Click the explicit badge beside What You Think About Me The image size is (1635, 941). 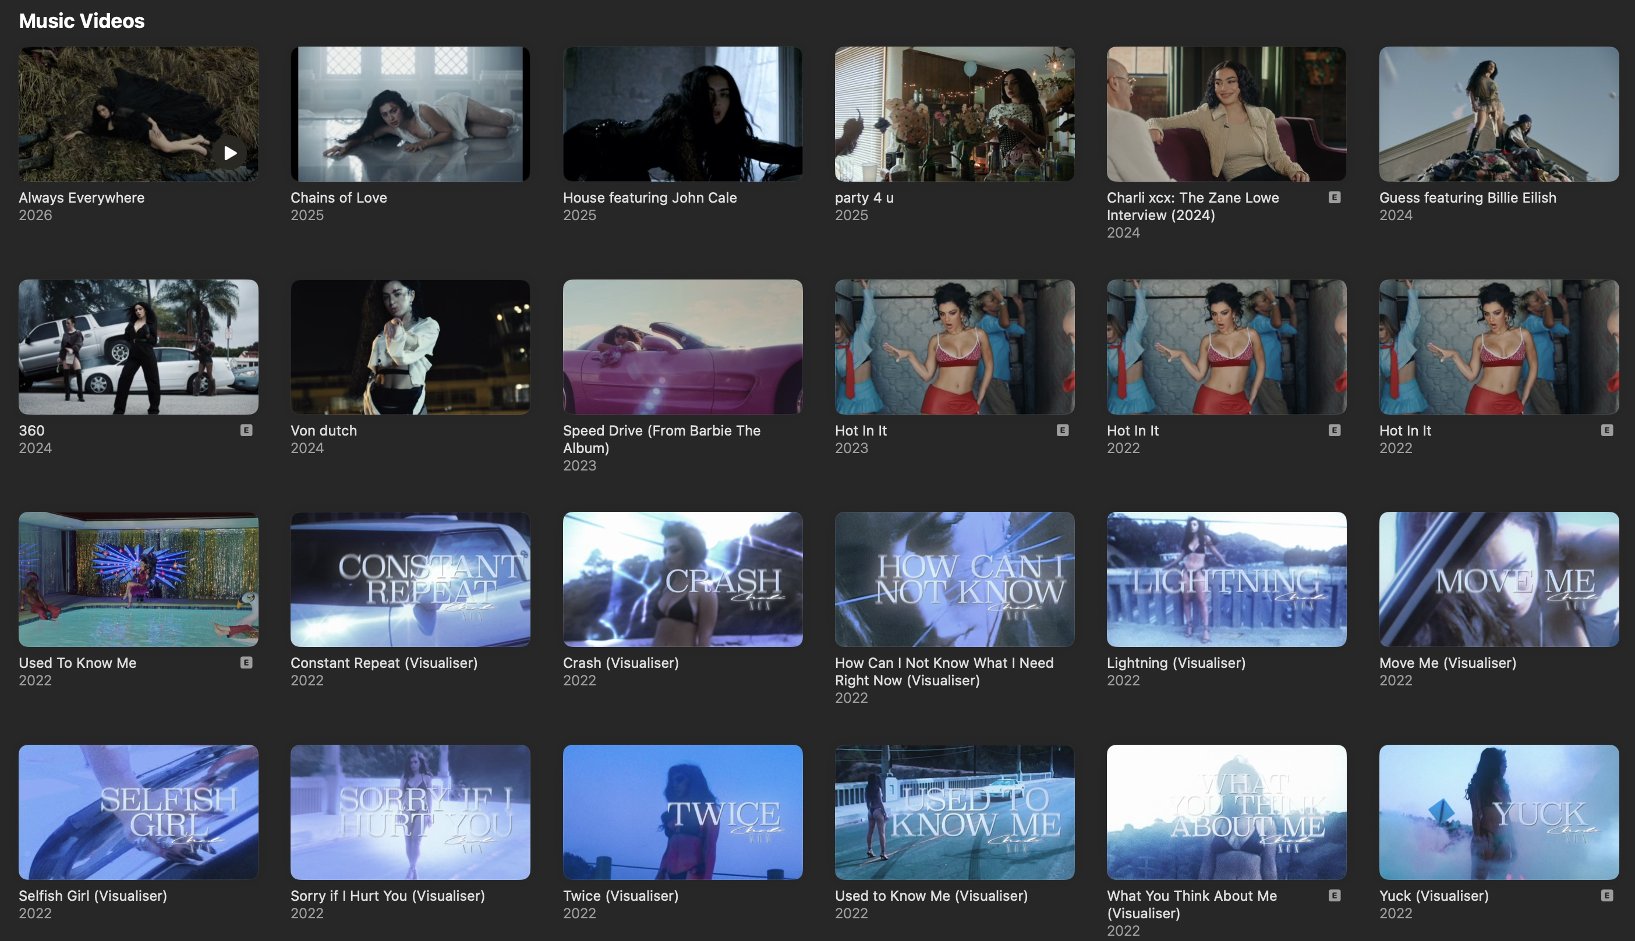pyautogui.click(x=1335, y=895)
